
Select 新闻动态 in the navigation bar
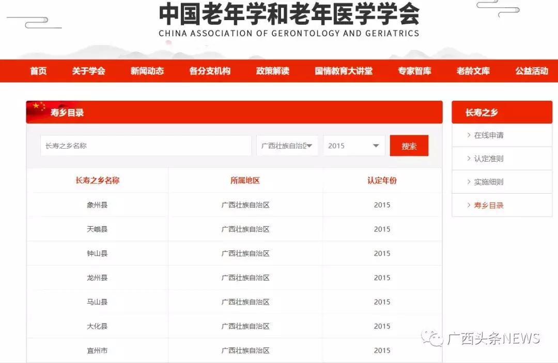point(147,71)
